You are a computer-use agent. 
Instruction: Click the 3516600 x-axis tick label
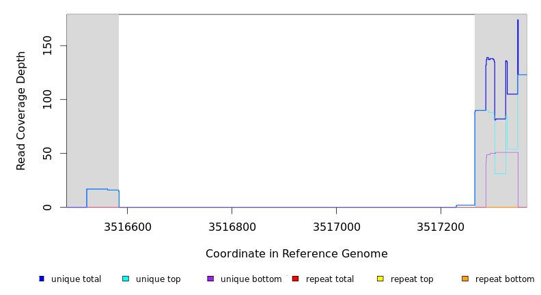coord(127,226)
